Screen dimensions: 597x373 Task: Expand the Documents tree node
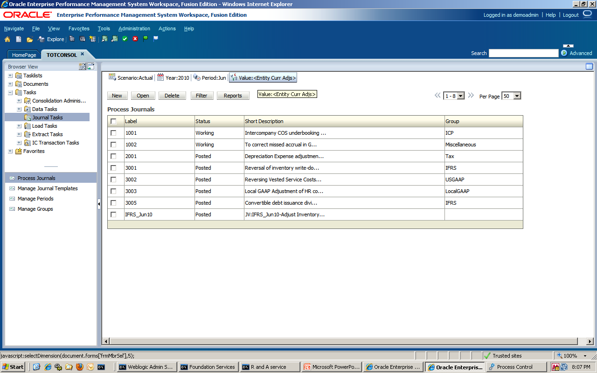pyautogui.click(x=10, y=84)
